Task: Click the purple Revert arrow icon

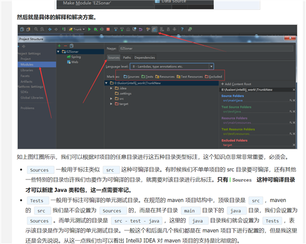Action: click(140, 29)
